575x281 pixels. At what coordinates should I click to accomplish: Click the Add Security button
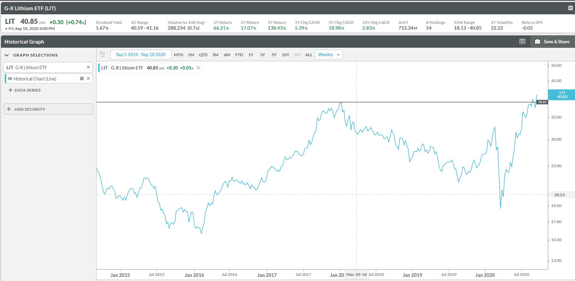(x=48, y=109)
